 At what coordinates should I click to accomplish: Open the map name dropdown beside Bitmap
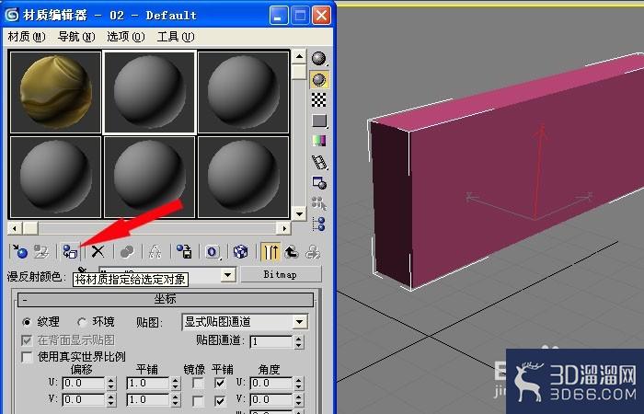click(x=227, y=275)
